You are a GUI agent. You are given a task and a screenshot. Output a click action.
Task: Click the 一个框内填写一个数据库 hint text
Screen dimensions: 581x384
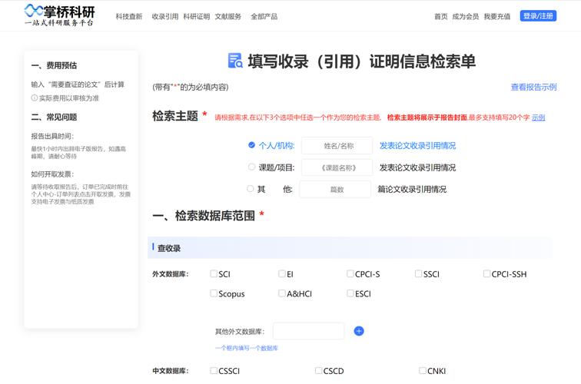(x=247, y=348)
